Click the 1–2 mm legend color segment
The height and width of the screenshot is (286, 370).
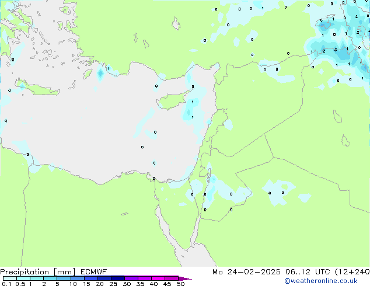[37, 278]
